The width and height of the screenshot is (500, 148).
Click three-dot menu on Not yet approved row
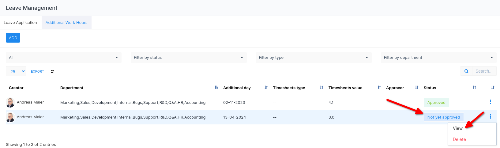pyautogui.click(x=490, y=116)
